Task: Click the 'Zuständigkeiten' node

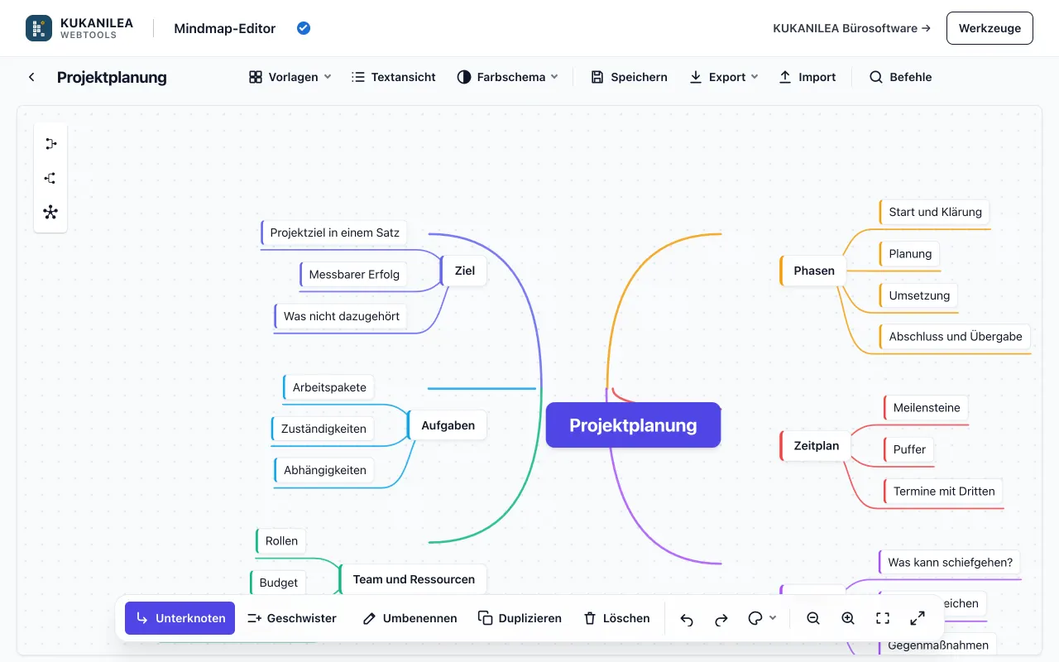Action: point(323,429)
